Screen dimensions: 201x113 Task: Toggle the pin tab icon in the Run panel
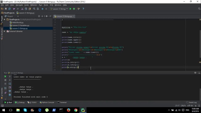click(5, 93)
